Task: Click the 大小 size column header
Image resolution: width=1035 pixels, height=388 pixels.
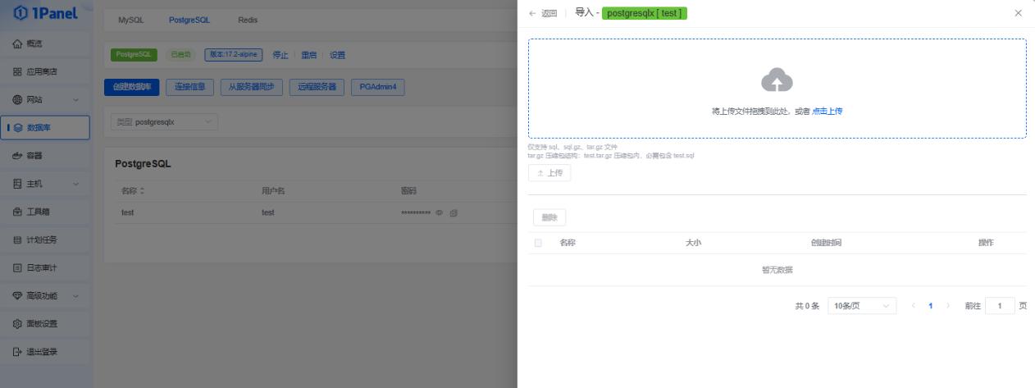Action: [x=693, y=243]
